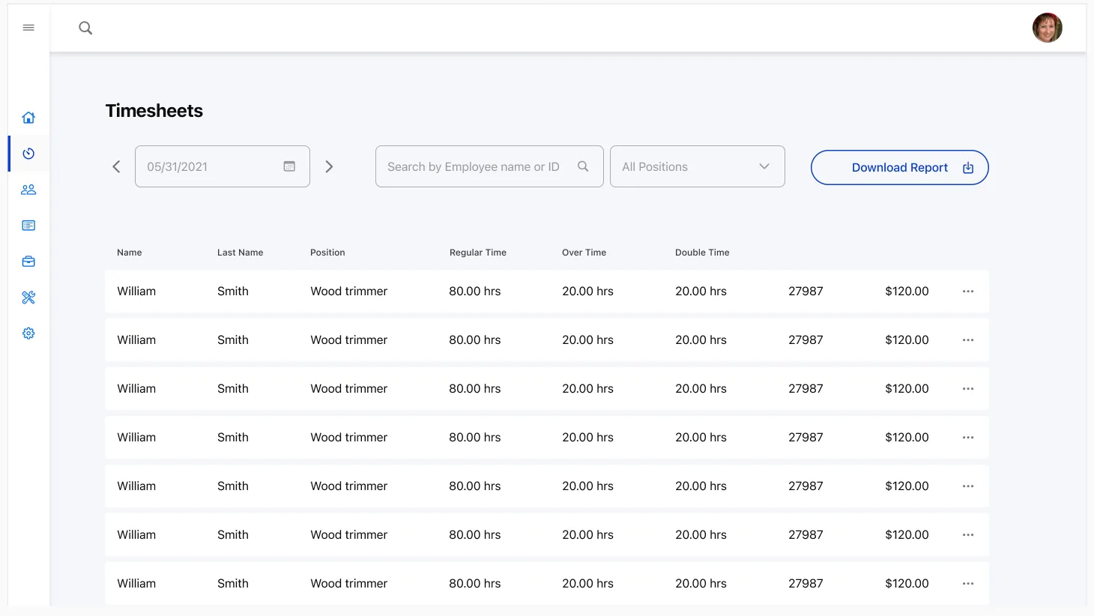Focus the Search by Employee name field
This screenshot has width=1094, height=616.
489,166
